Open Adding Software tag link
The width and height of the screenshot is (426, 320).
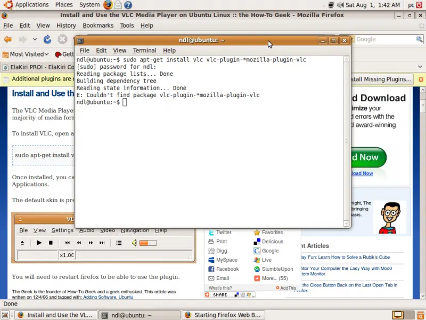click(x=100, y=297)
